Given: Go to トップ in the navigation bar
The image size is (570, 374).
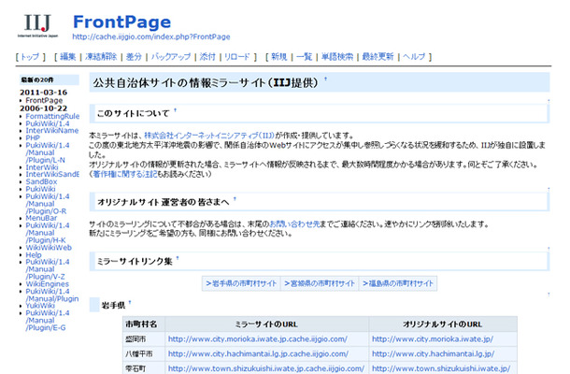Looking at the screenshot, I should 30,57.
